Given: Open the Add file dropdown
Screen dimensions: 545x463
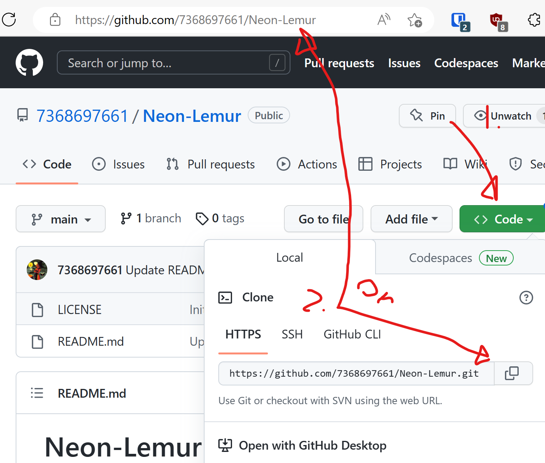Looking at the screenshot, I should pos(411,219).
